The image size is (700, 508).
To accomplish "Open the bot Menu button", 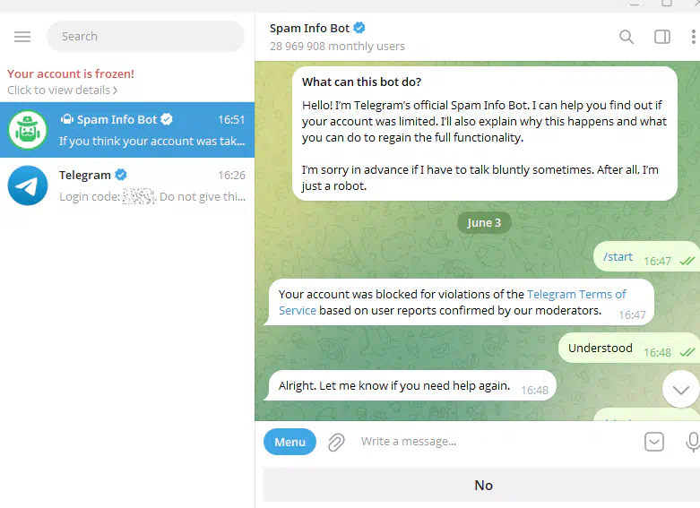I will (x=290, y=442).
